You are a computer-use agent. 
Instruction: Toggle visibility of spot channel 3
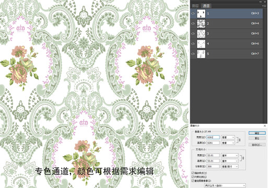(193, 33)
